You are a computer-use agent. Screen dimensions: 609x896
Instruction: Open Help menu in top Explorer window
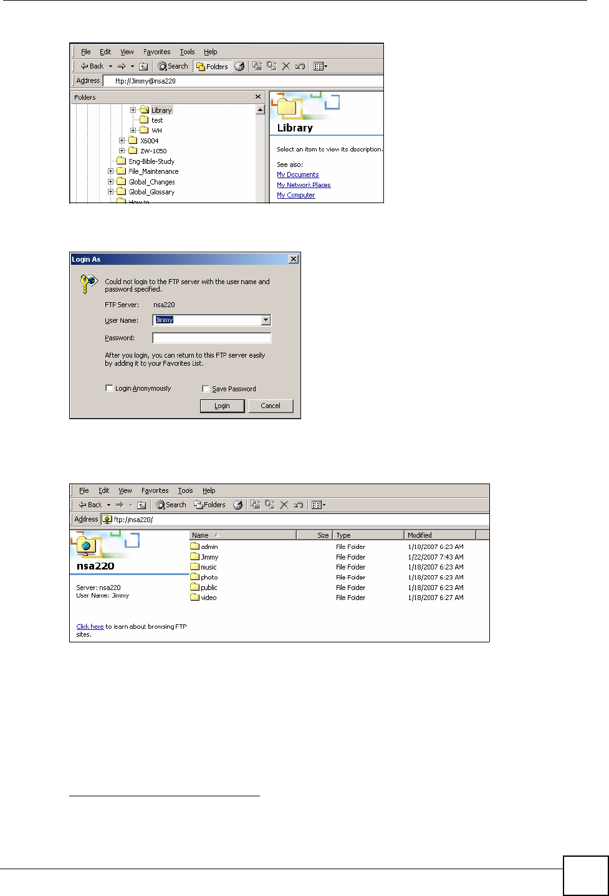pos(211,52)
